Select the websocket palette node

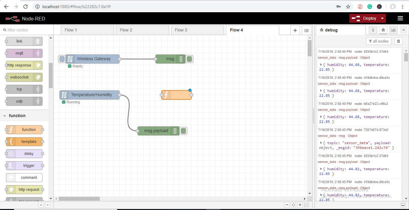[24, 77]
